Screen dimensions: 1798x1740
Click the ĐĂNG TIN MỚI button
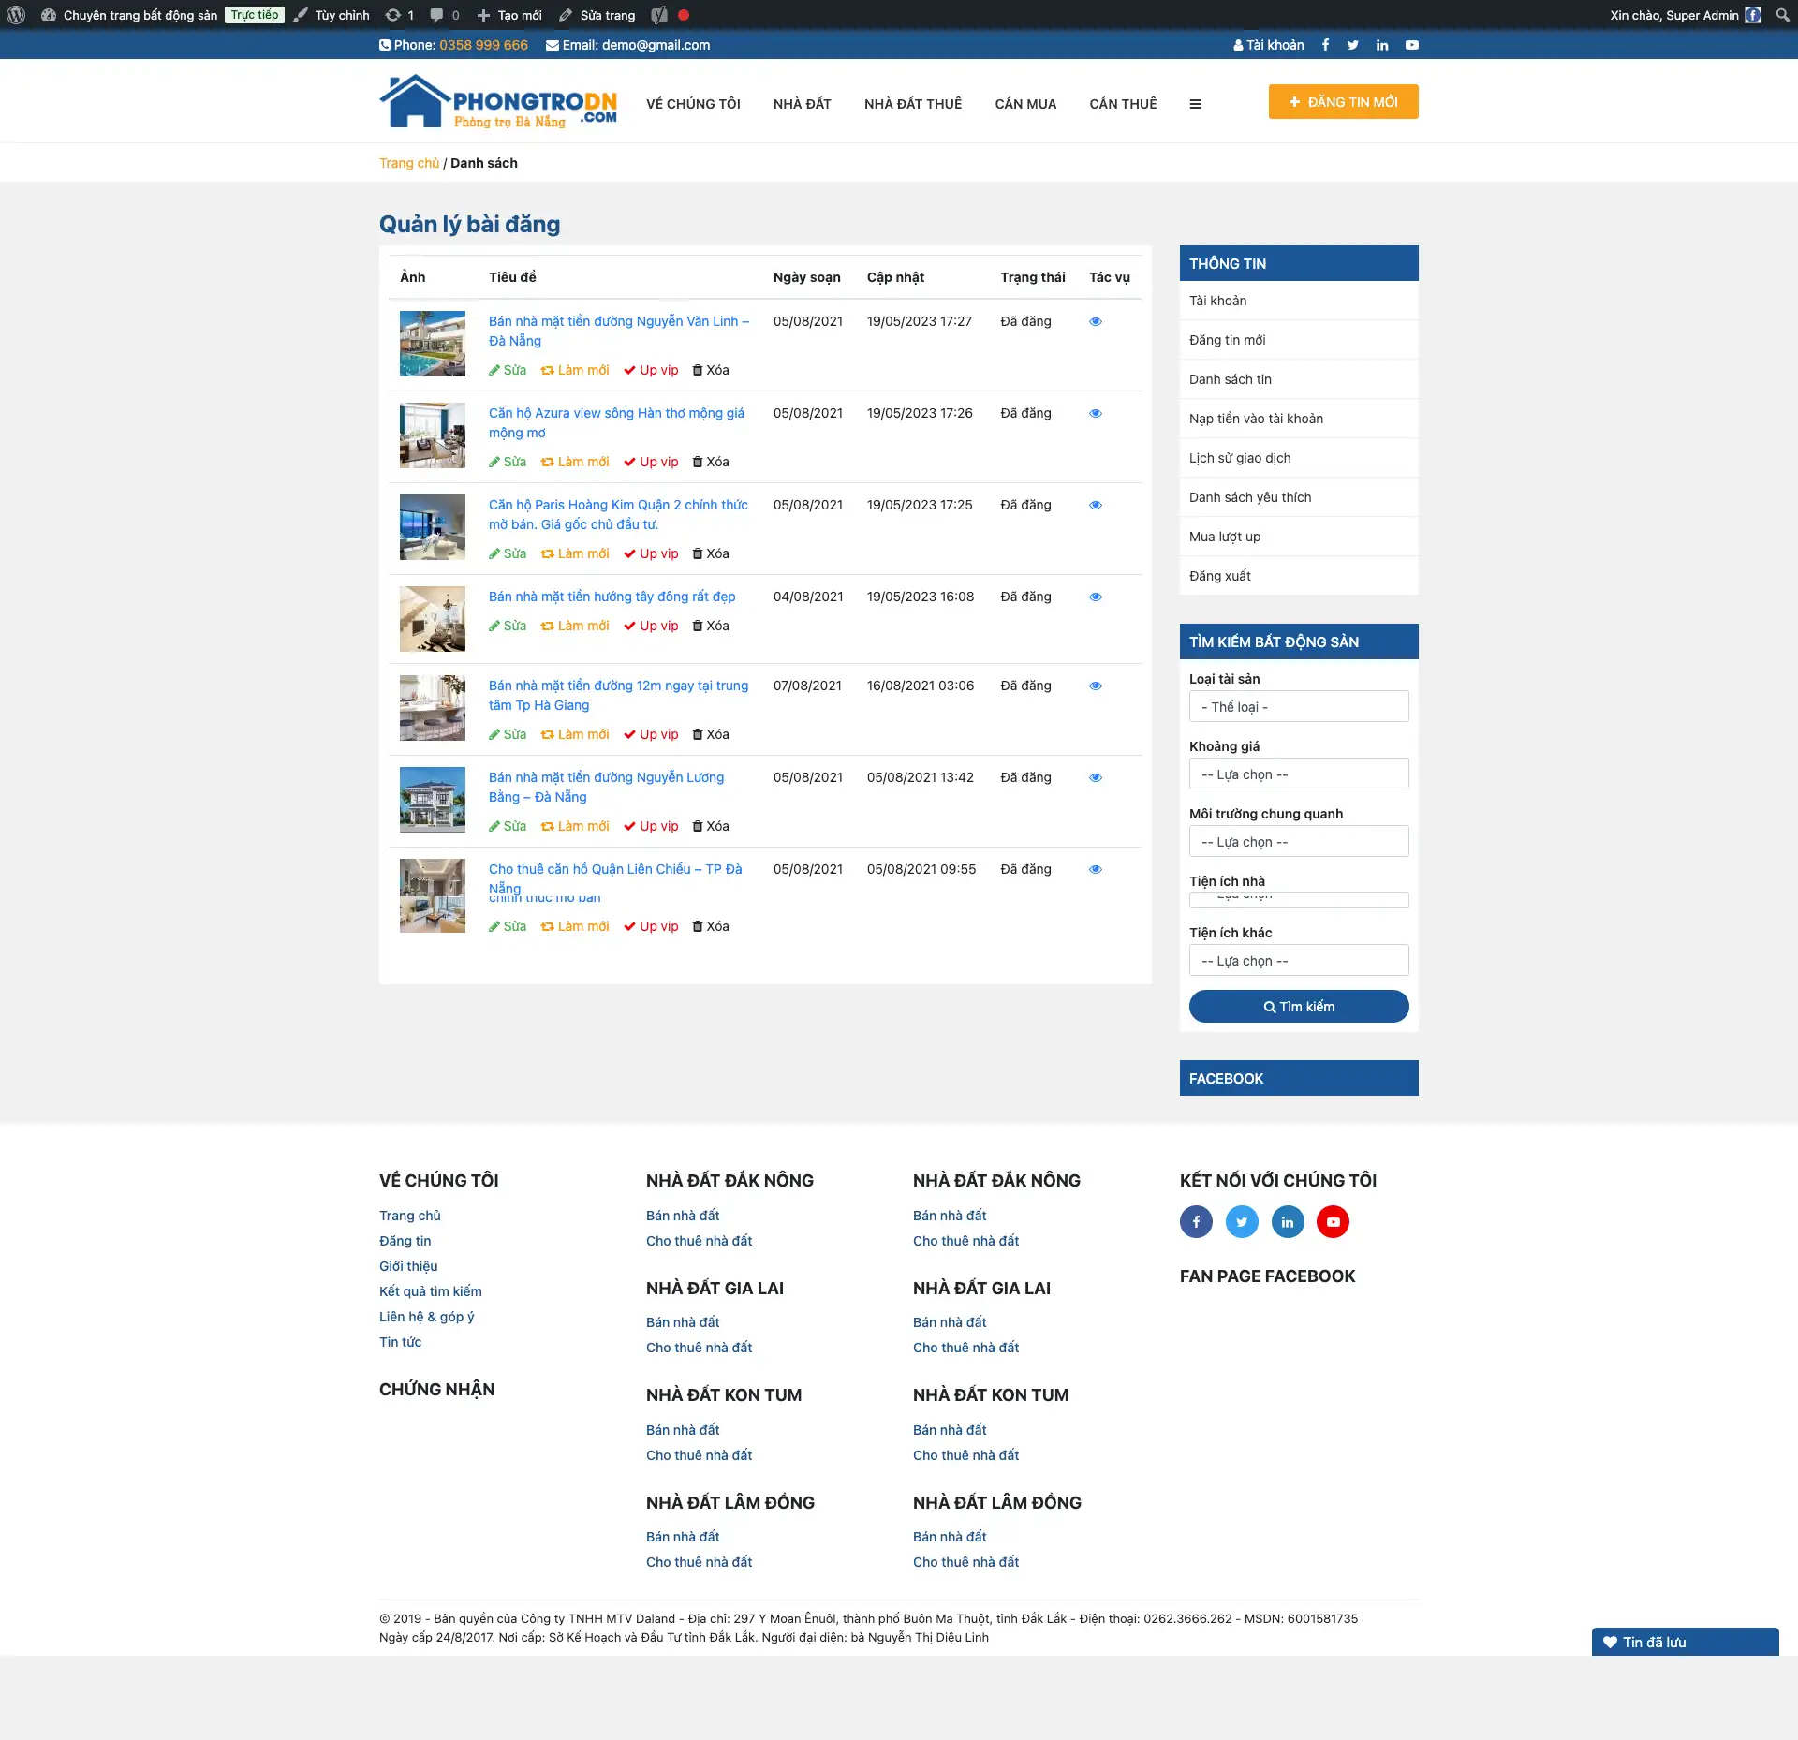click(1343, 102)
